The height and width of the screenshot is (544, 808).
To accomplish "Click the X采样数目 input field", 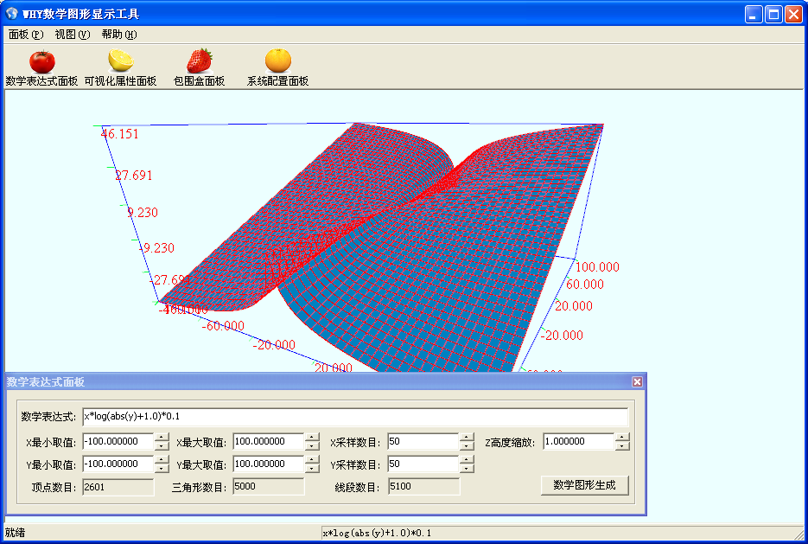I will click(x=423, y=441).
